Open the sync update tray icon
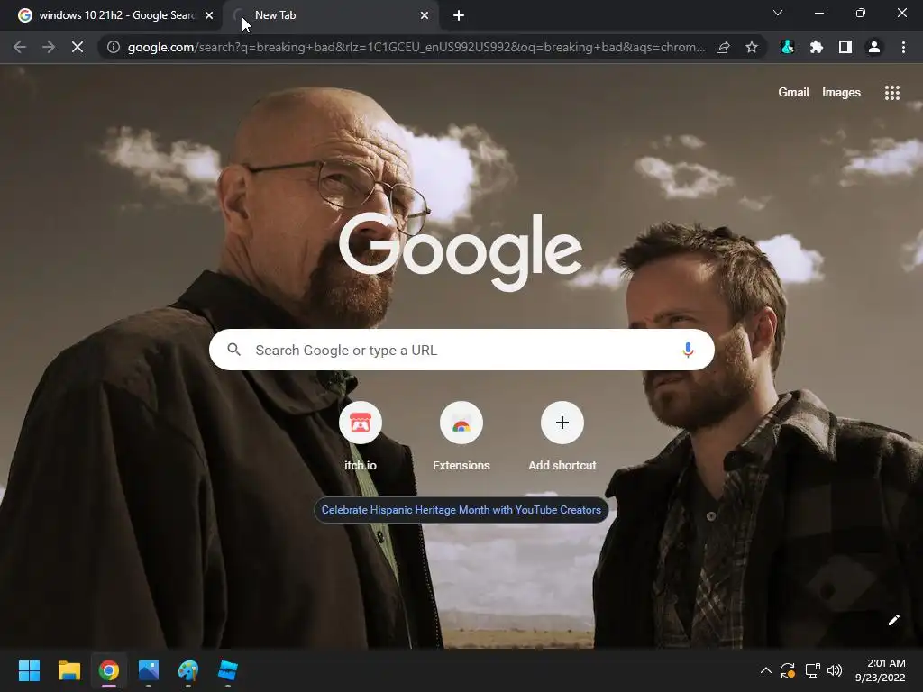The height and width of the screenshot is (692, 923). pyautogui.click(x=788, y=670)
